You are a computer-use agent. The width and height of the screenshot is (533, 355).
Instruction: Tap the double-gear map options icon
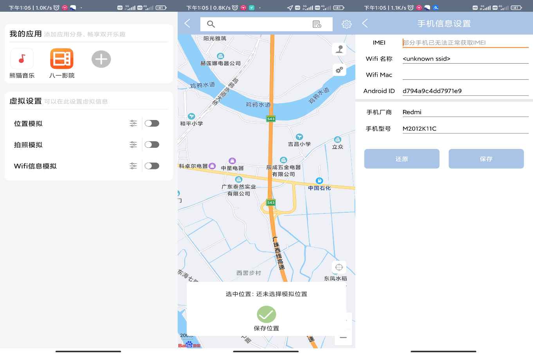pyautogui.click(x=339, y=70)
